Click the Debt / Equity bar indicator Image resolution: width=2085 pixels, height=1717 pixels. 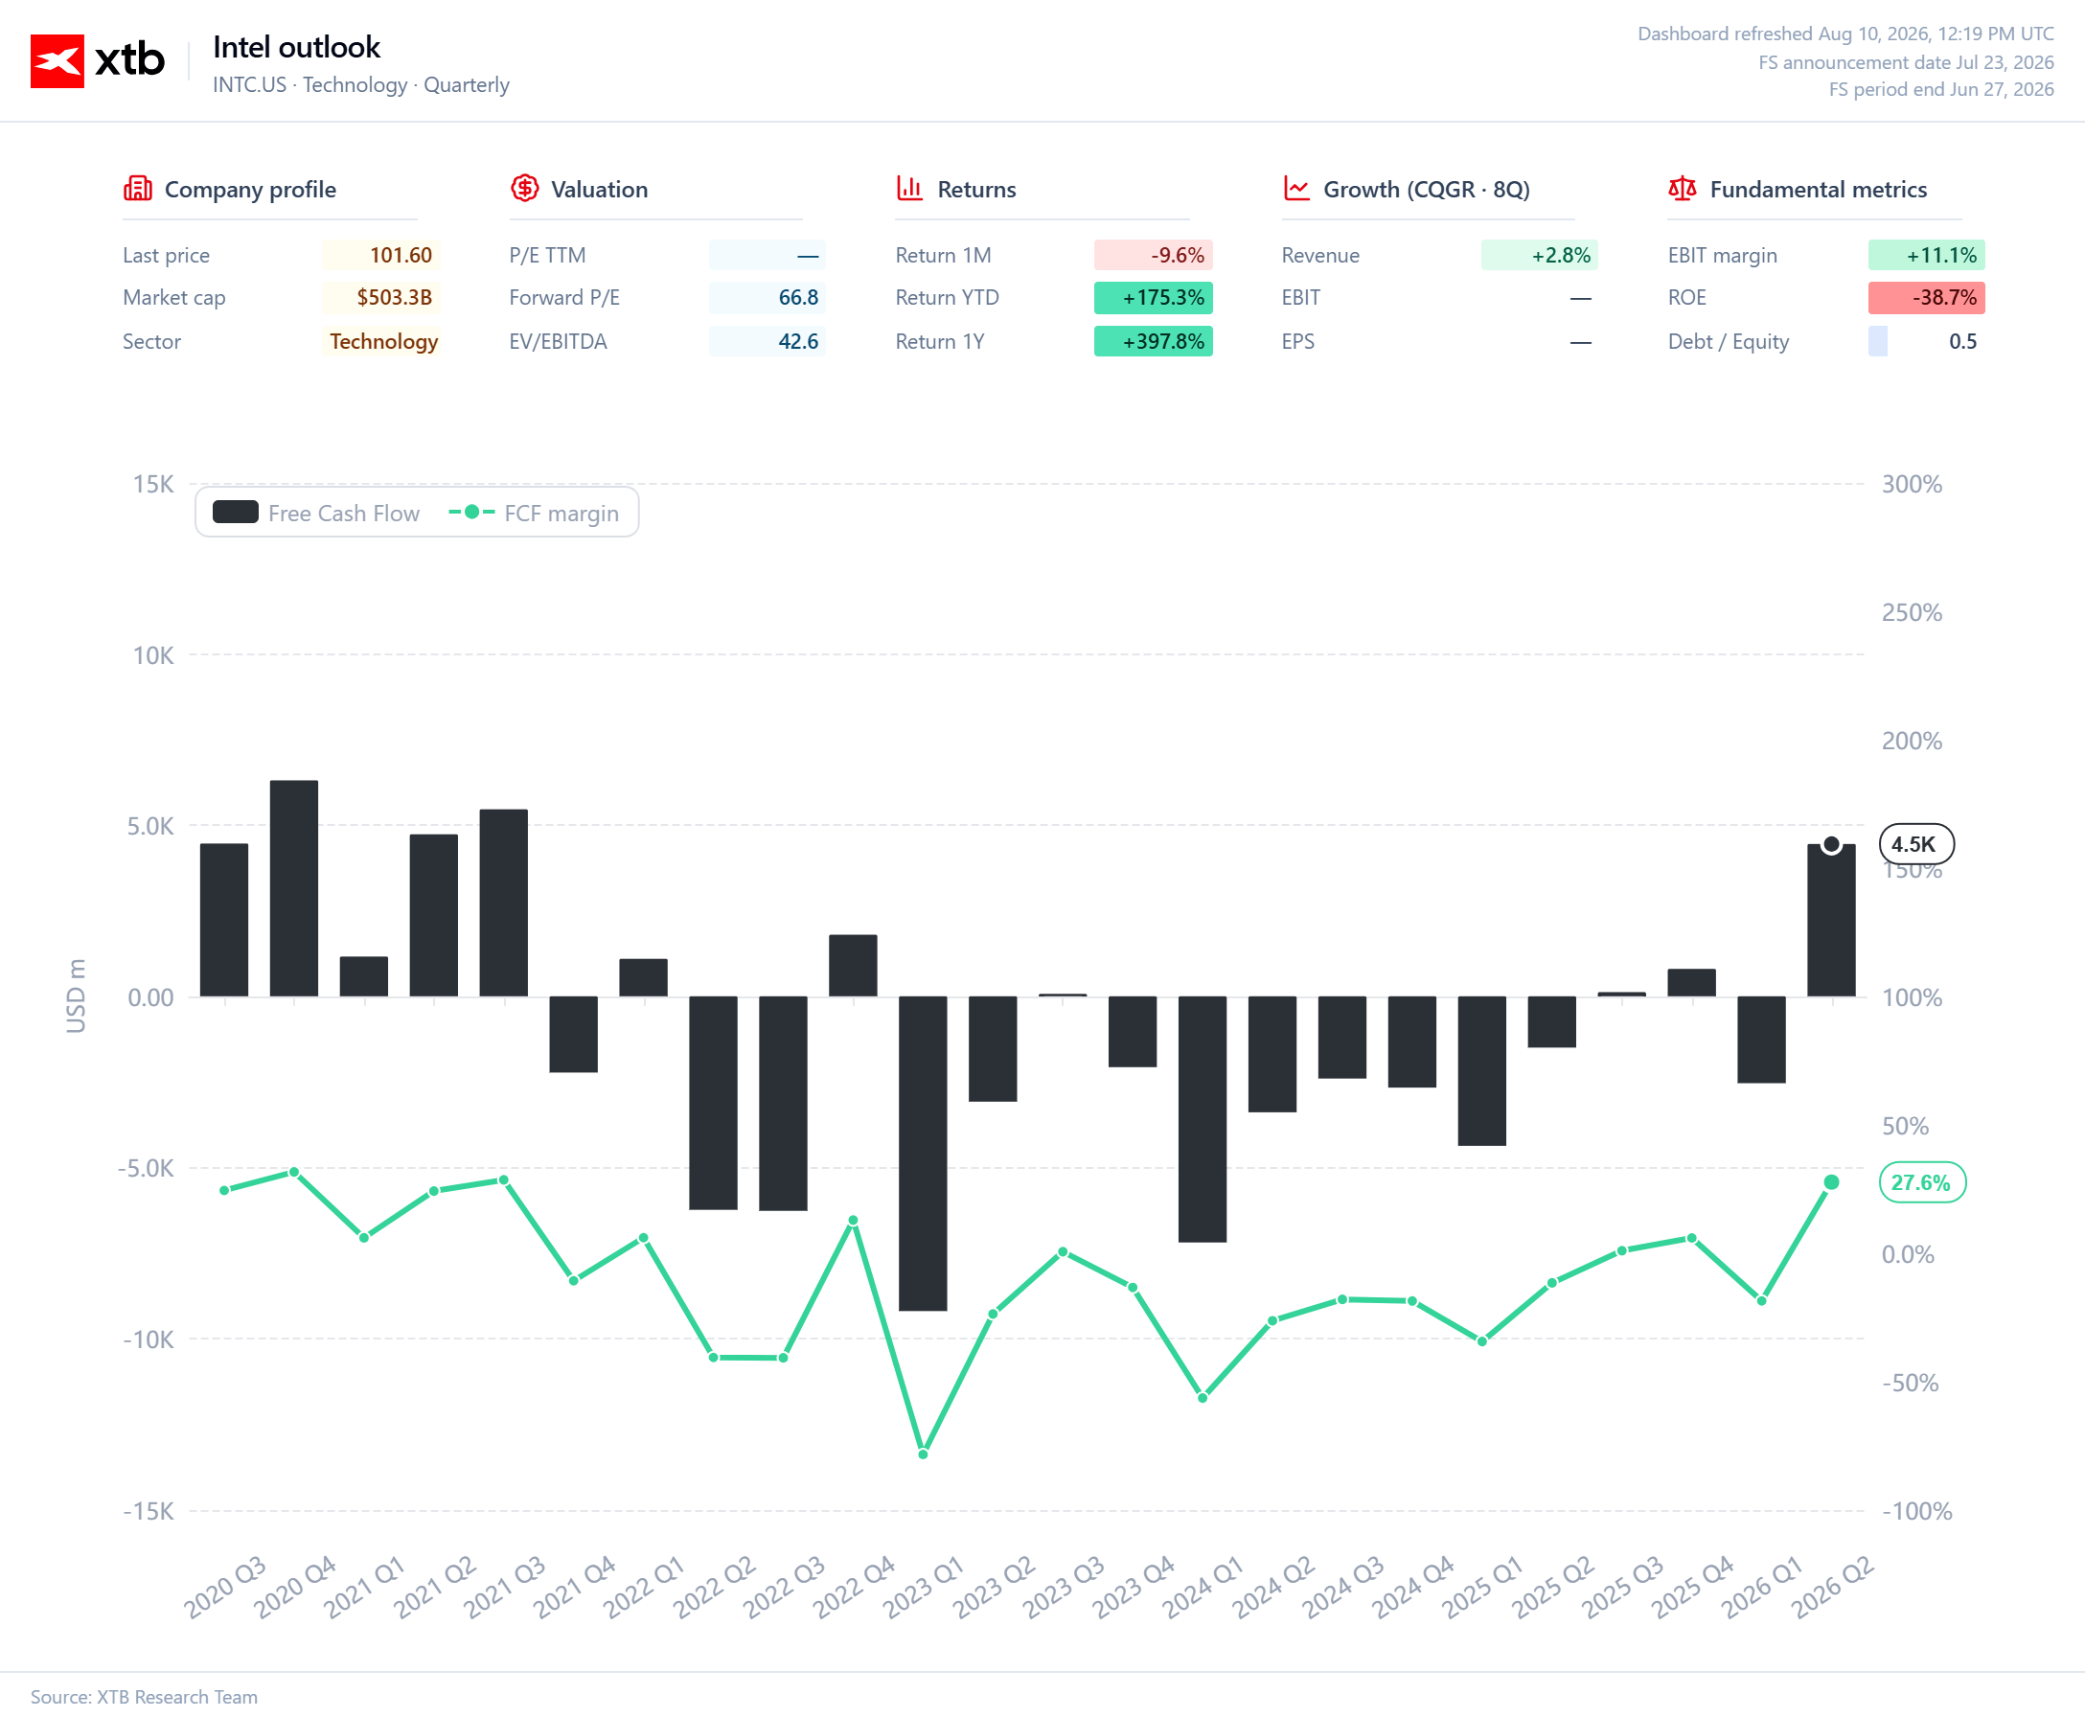coord(1877,341)
